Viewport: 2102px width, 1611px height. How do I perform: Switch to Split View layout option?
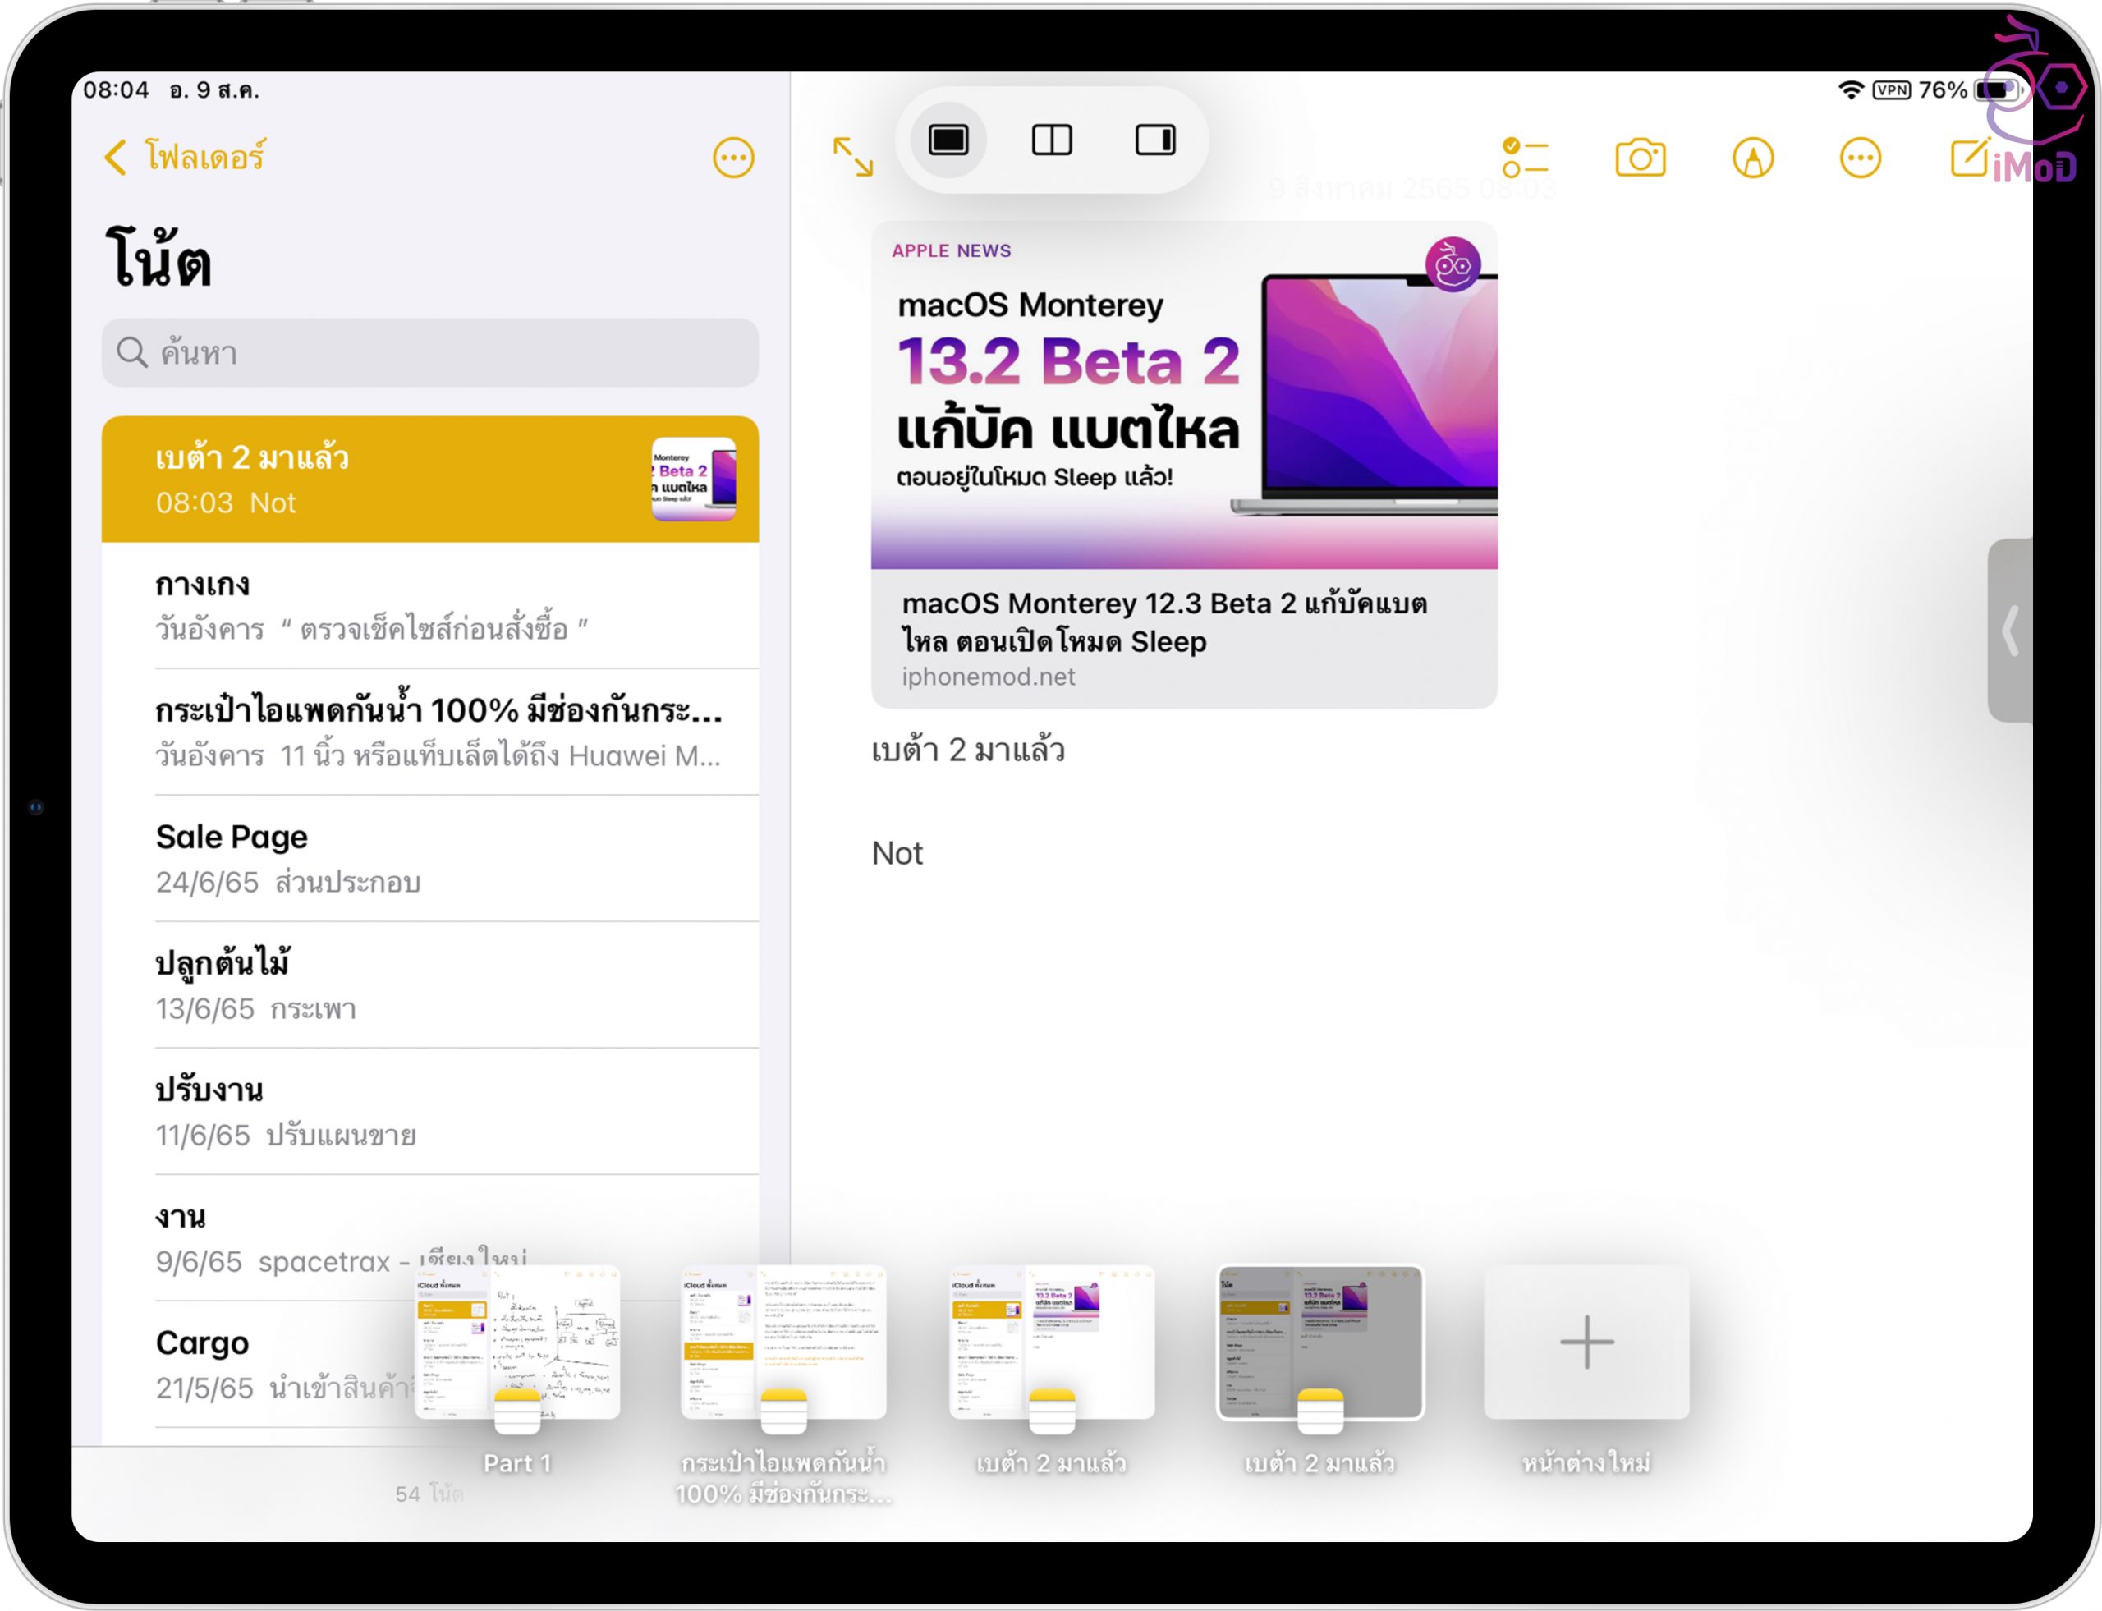pos(1052,141)
